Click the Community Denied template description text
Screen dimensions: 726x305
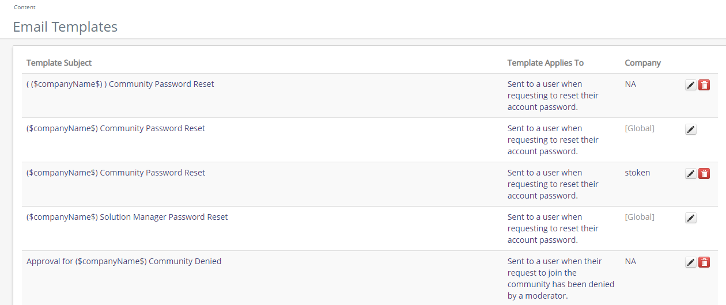click(x=560, y=279)
